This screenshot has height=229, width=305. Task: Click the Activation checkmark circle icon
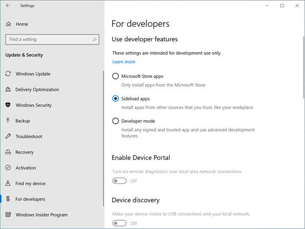click(8, 168)
